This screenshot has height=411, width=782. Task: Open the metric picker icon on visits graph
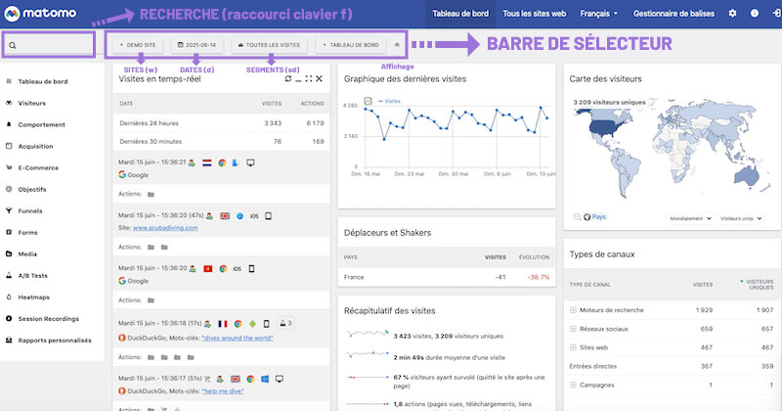click(x=369, y=101)
